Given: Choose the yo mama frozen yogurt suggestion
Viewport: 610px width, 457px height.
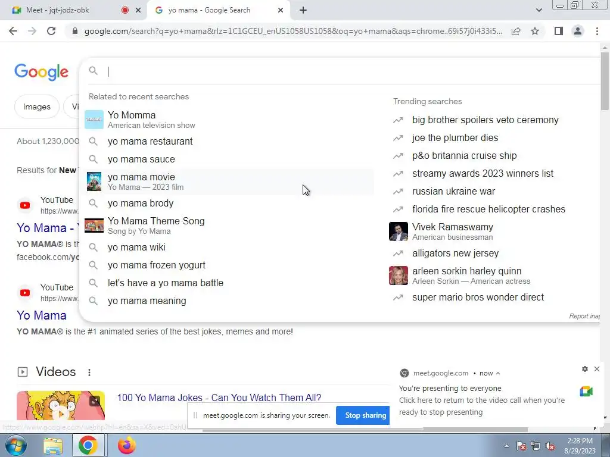Looking at the screenshot, I should tap(228, 265).
